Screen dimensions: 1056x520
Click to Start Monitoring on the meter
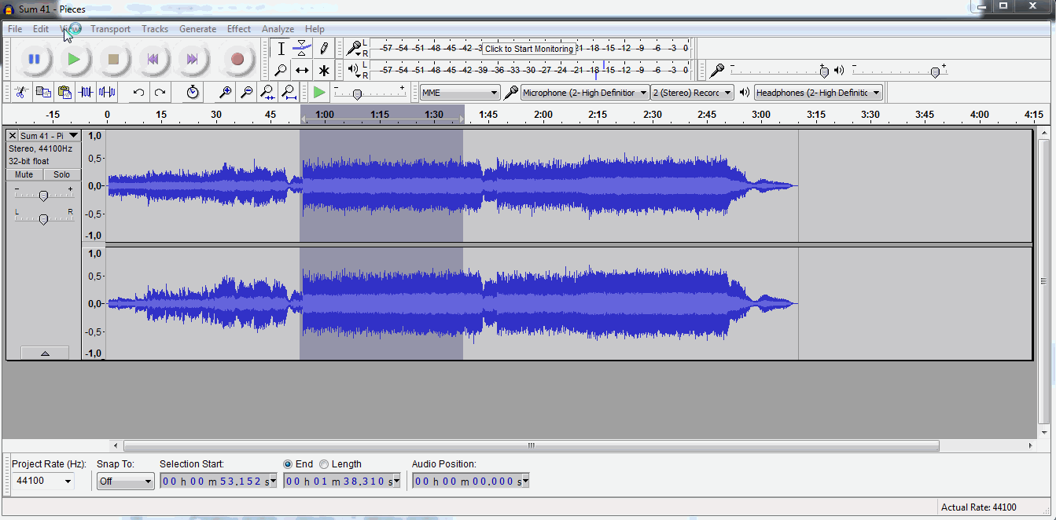coord(529,49)
